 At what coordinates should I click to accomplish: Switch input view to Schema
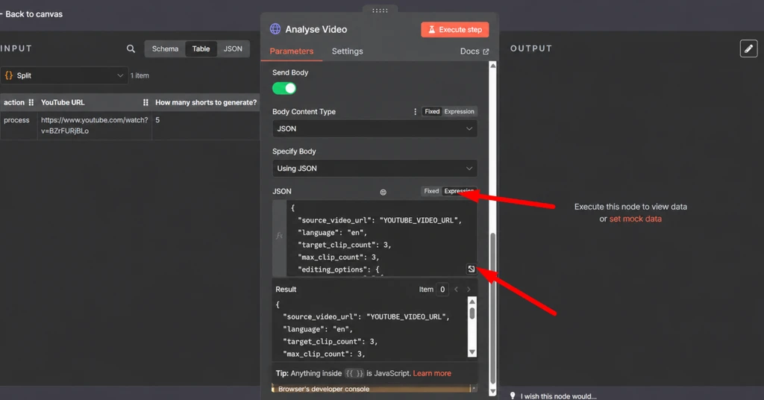[x=165, y=49]
